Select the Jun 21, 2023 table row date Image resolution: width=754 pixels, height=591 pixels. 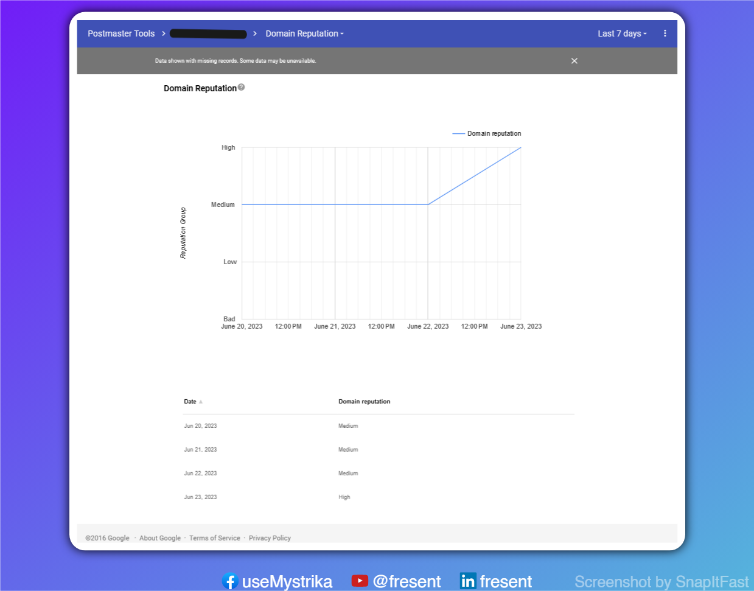point(200,450)
